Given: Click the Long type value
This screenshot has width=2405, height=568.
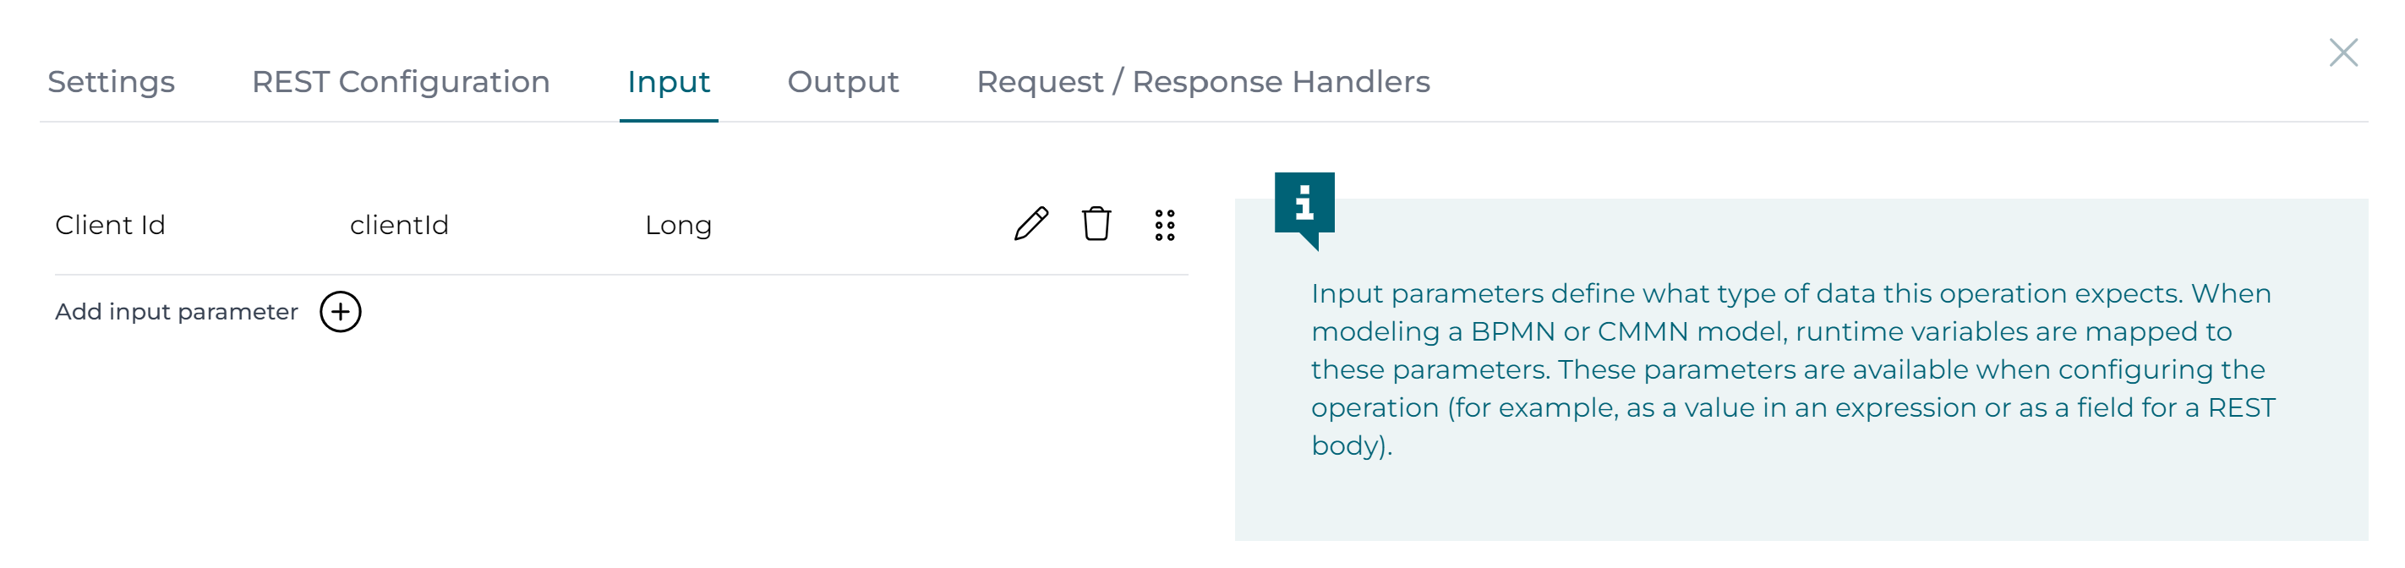Looking at the screenshot, I should coord(679,225).
